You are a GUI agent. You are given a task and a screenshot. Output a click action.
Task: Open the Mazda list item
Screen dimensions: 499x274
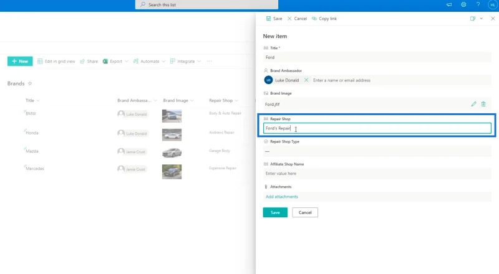(x=32, y=151)
